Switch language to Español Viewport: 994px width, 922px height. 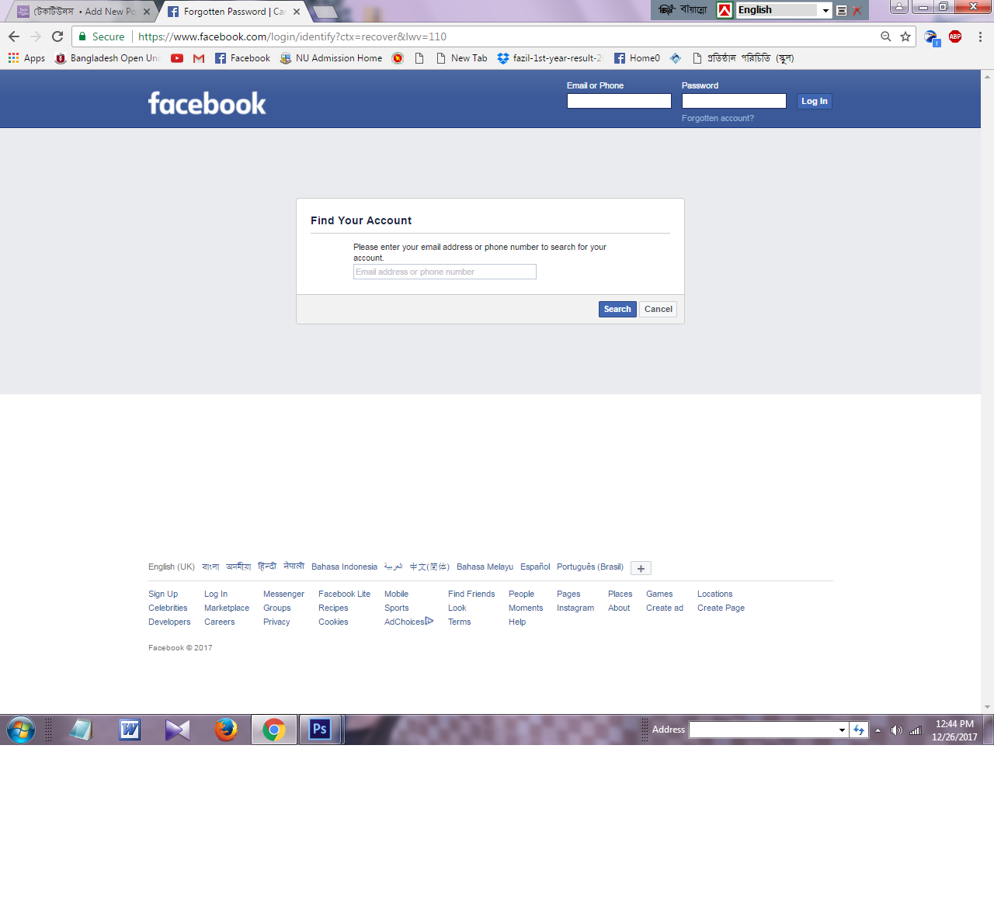(x=535, y=567)
